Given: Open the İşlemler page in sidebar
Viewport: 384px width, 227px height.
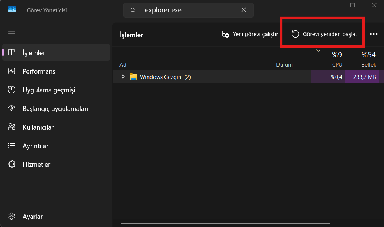Looking at the screenshot, I should [x=56, y=52].
